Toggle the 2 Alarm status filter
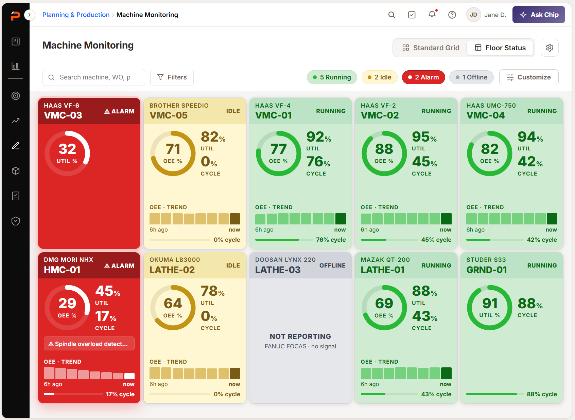The image size is (575, 420). [423, 77]
